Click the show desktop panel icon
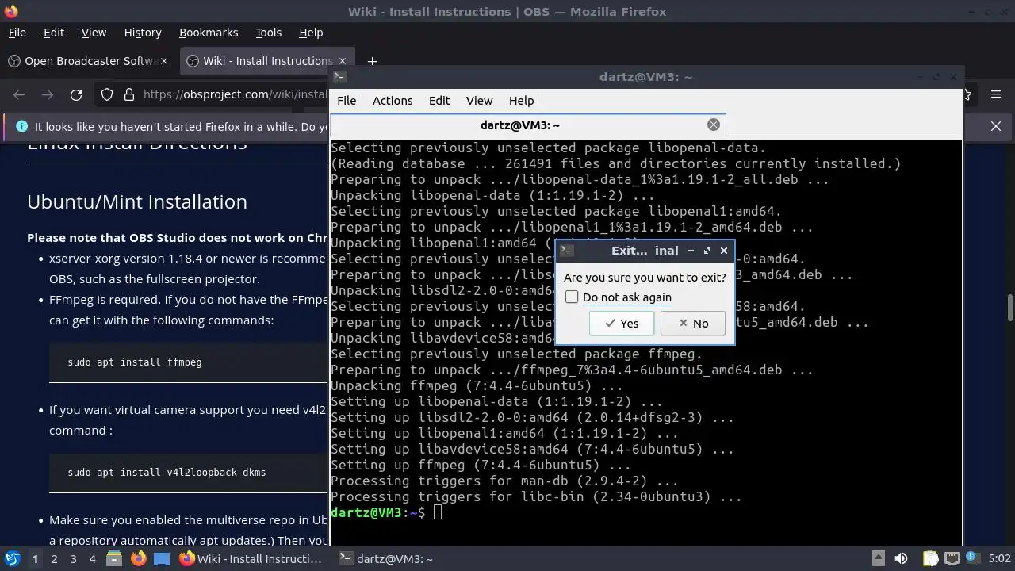The height and width of the screenshot is (571, 1015). pos(162,559)
